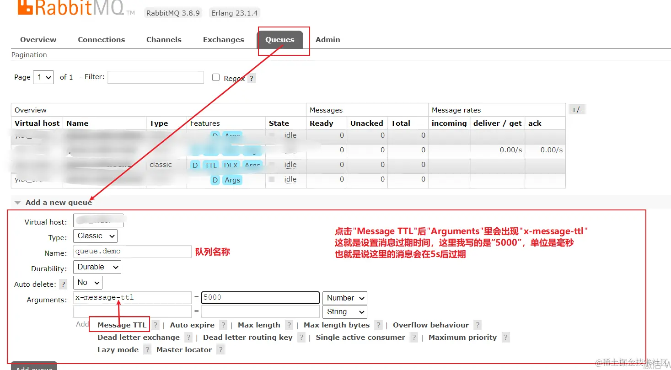The height and width of the screenshot is (370, 671).
Task: Open the Exchanges tab
Action: pos(224,39)
